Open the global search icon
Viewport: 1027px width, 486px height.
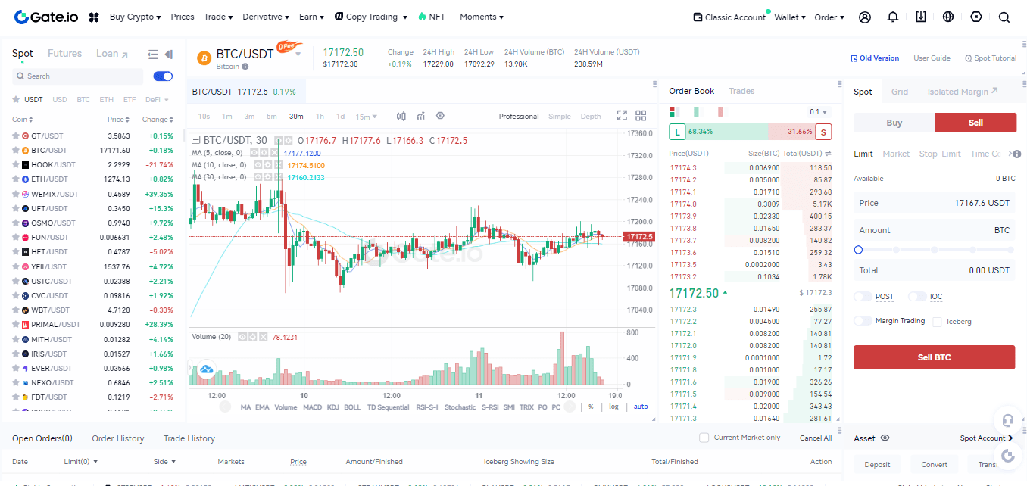[1004, 16]
